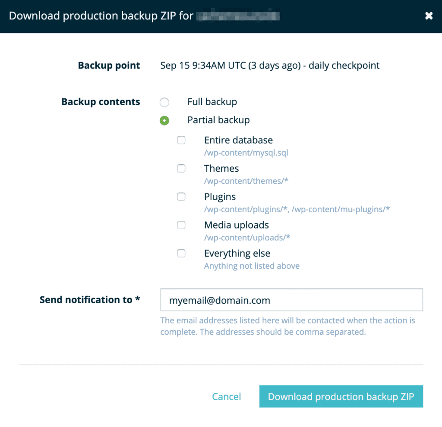Tick the Plugins checkbox
Image resolution: width=442 pixels, height=427 pixels.
tap(181, 197)
